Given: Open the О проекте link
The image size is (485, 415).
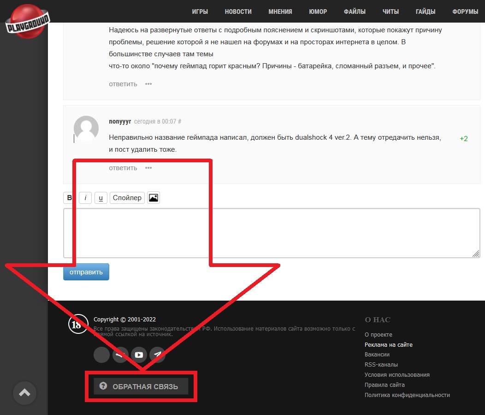Looking at the screenshot, I should [379, 335].
